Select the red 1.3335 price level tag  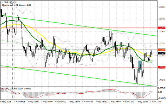point(161,67)
